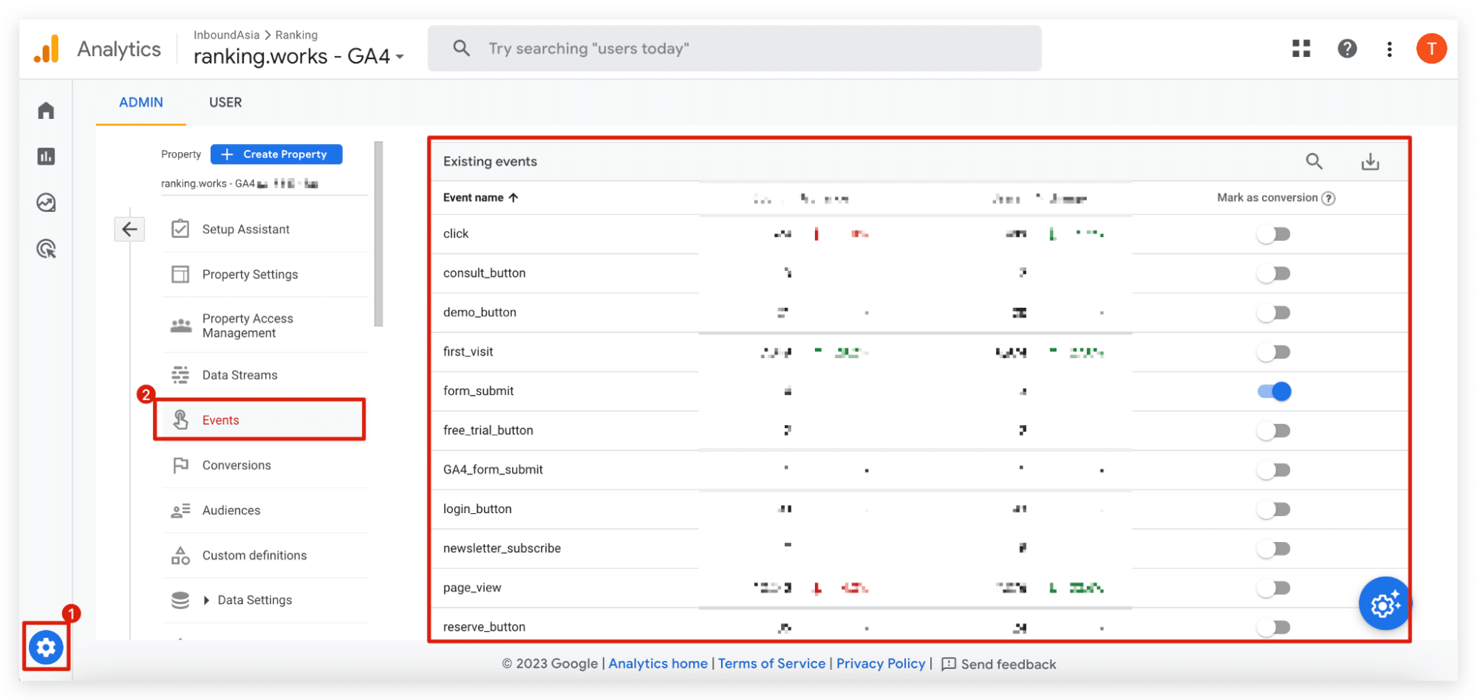
Task: Switch to the USER tab
Action: coord(225,103)
